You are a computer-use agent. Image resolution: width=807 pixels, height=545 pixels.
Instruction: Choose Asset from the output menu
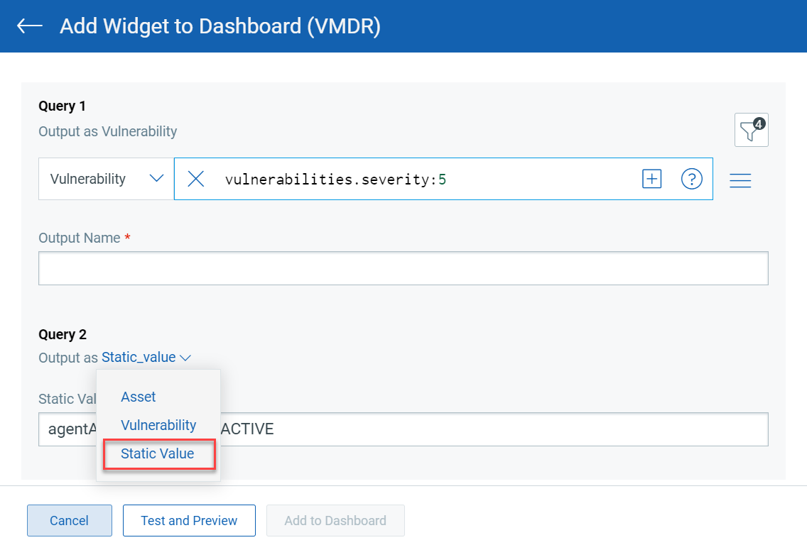[x=138, y=397]
